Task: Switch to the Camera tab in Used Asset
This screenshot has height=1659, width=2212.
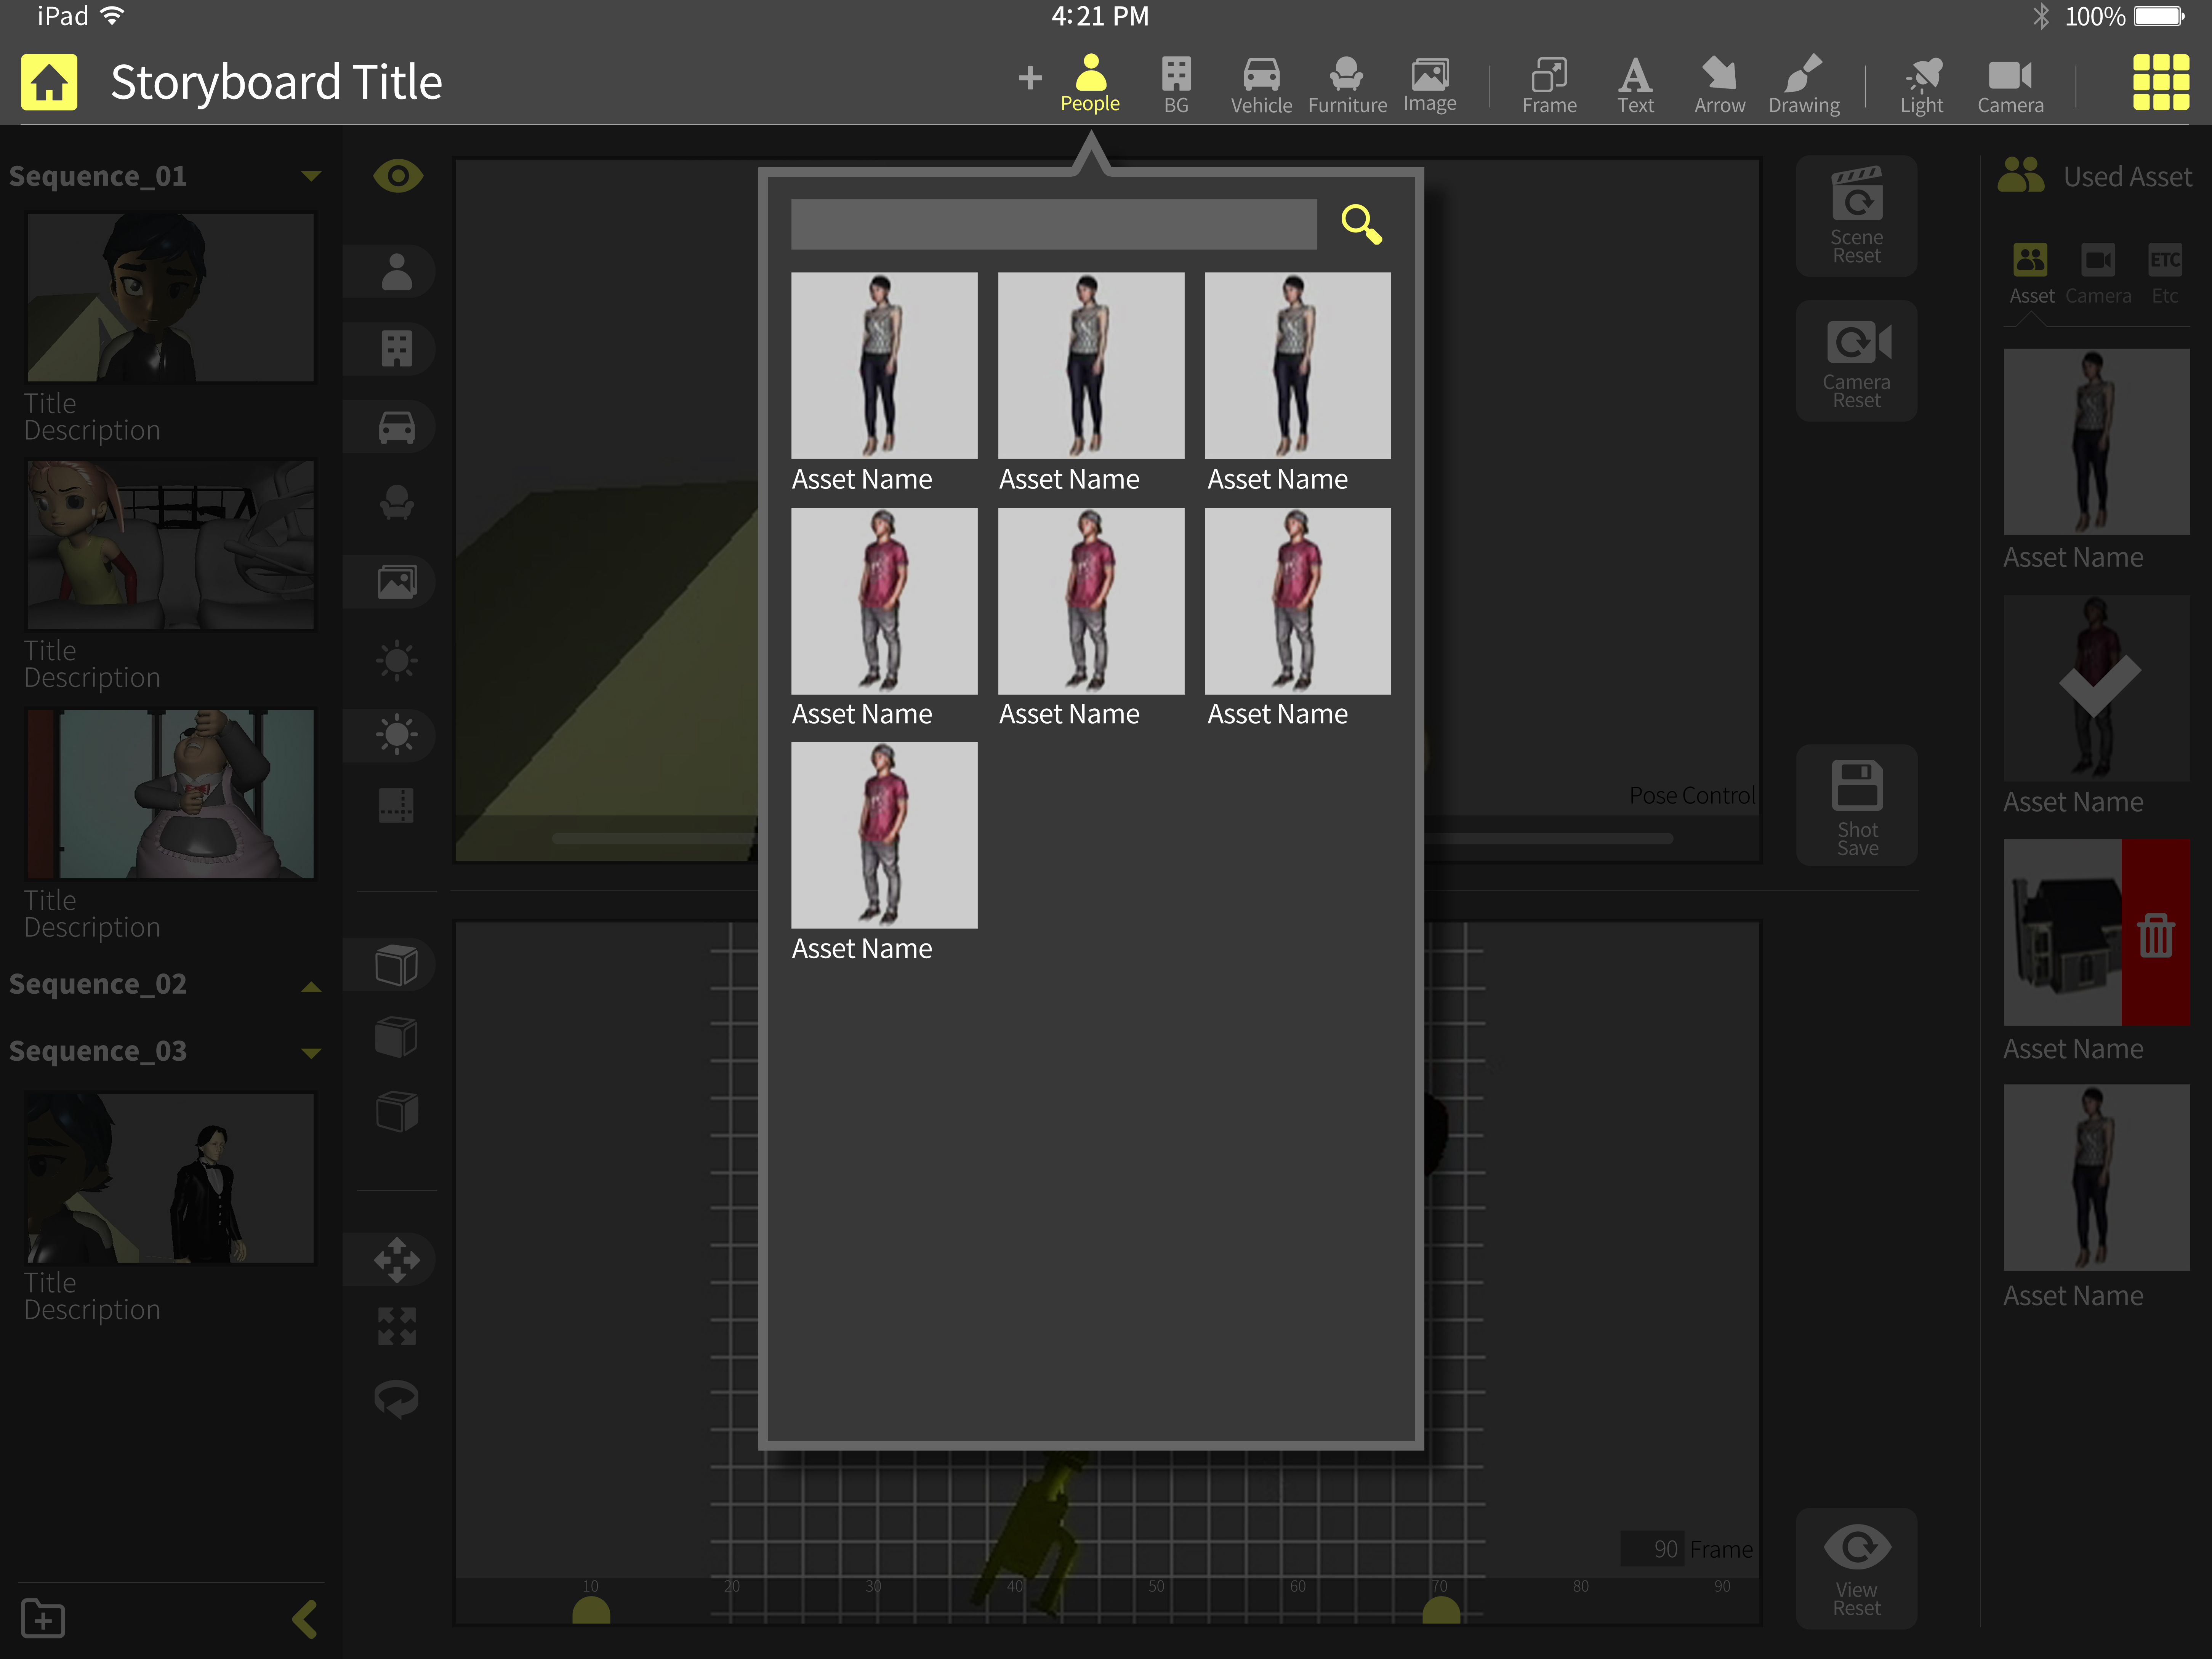Action: click(x=2098, y=274)
